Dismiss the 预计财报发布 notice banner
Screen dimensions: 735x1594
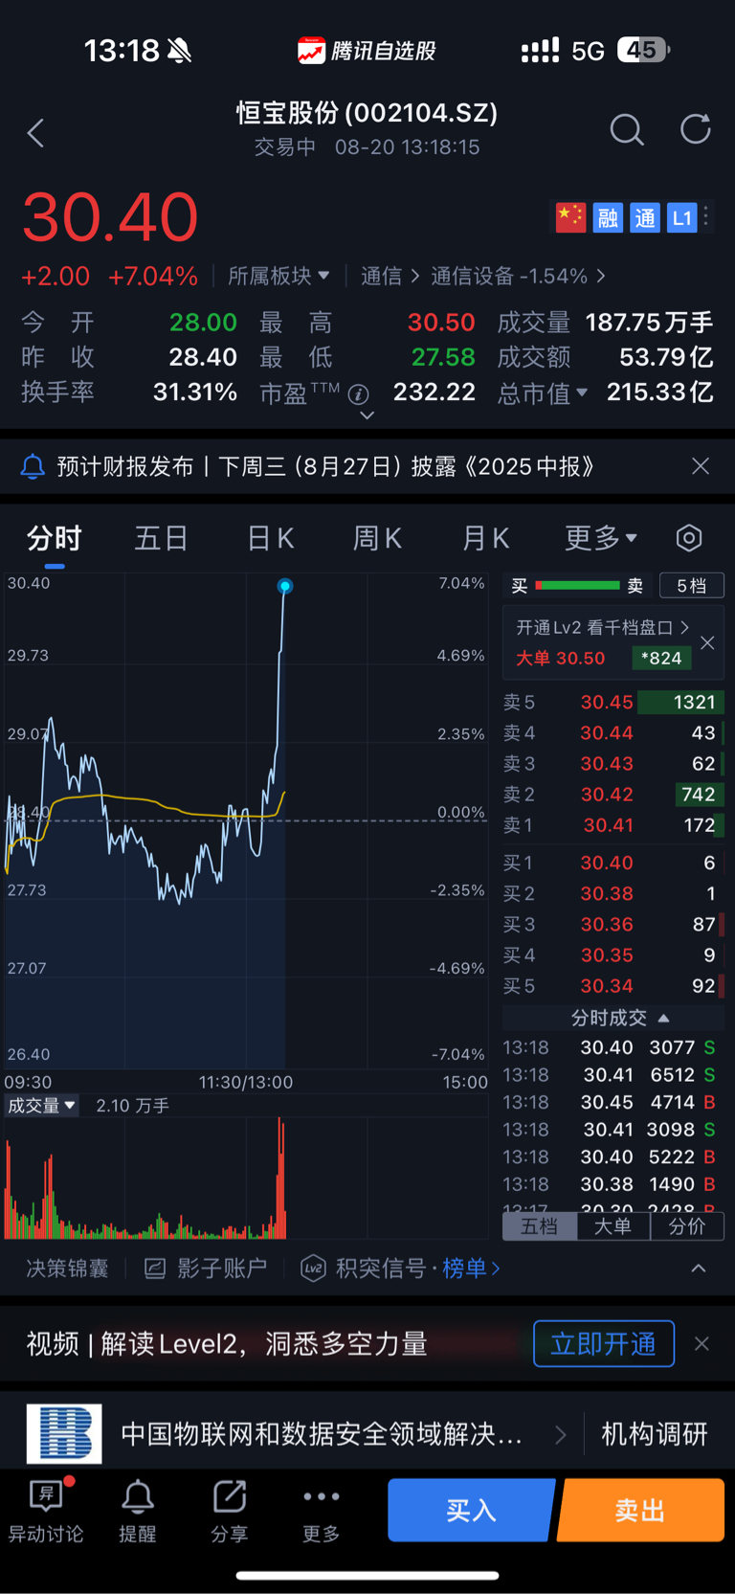701,466
